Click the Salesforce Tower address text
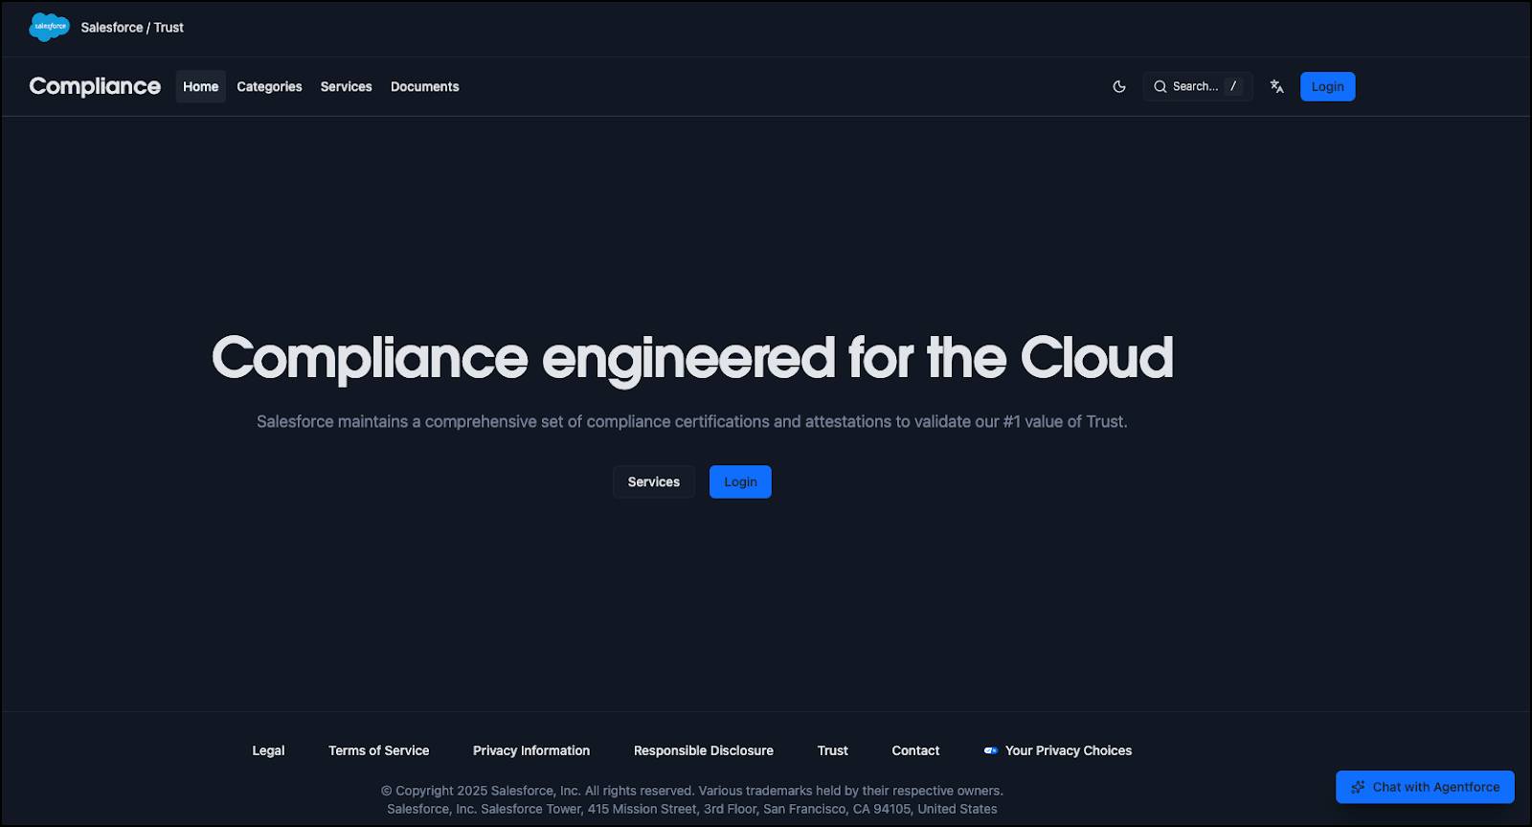The width and height of the screenshot is (1532, 827). [692, 809]
